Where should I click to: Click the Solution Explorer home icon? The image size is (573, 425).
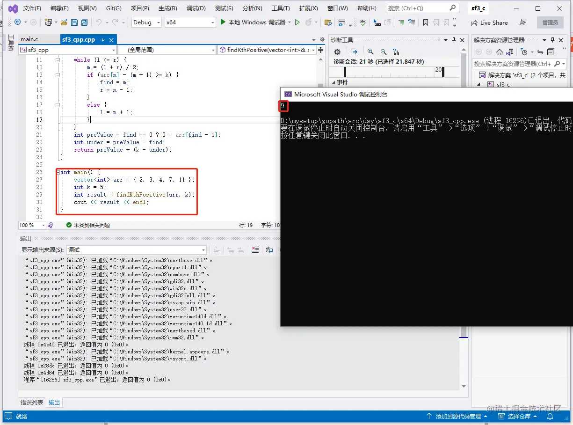(x=500, y=52)
